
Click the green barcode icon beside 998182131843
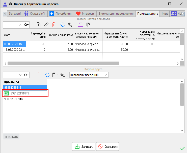point(6,93)
